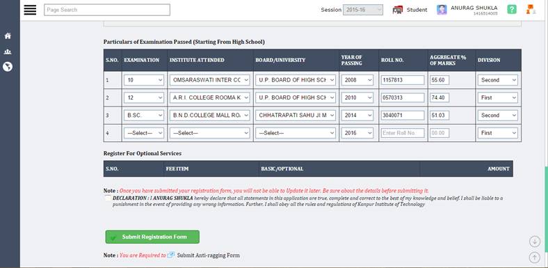Click Submit Registration Form button
The width and height of the screenshot is (548, 268).
(x=152, y=237)
